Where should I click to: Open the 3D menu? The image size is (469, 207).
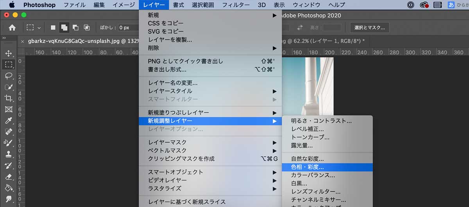click(262, 5)
